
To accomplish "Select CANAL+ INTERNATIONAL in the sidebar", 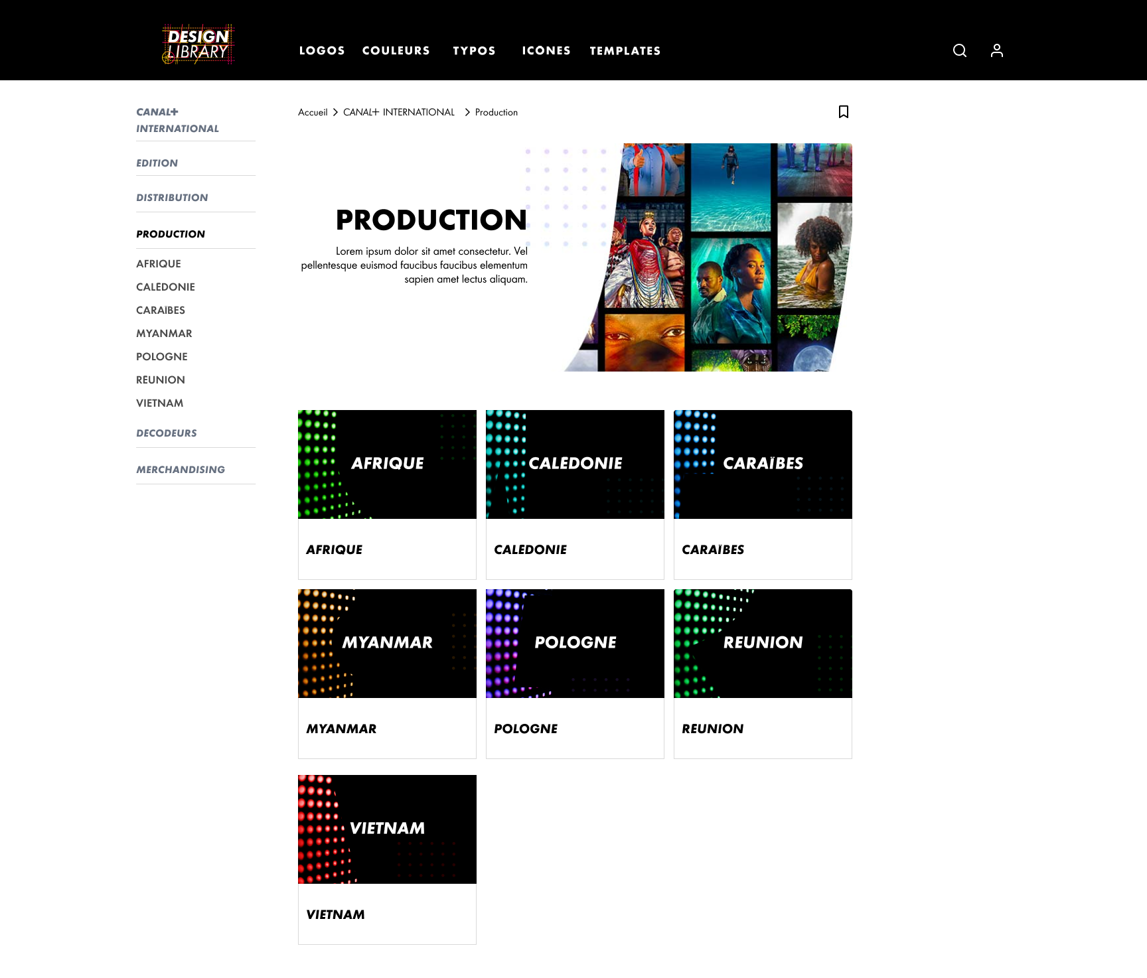I will [177, 120].
